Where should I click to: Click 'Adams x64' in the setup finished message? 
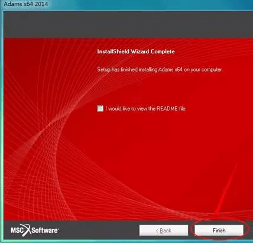point(170,70)
